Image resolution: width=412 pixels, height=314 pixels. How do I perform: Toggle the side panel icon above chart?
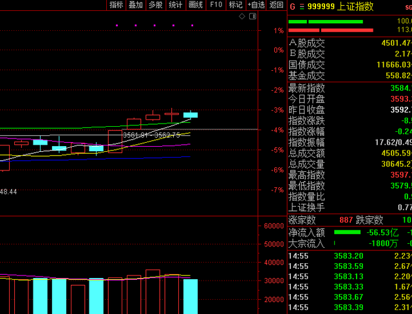coord(252,17)
